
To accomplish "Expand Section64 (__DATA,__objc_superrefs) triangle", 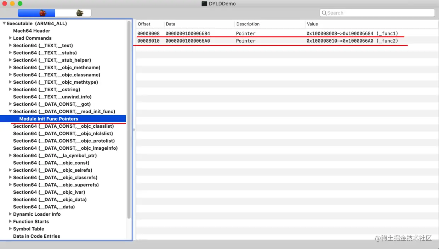I will tap(10, 185).
